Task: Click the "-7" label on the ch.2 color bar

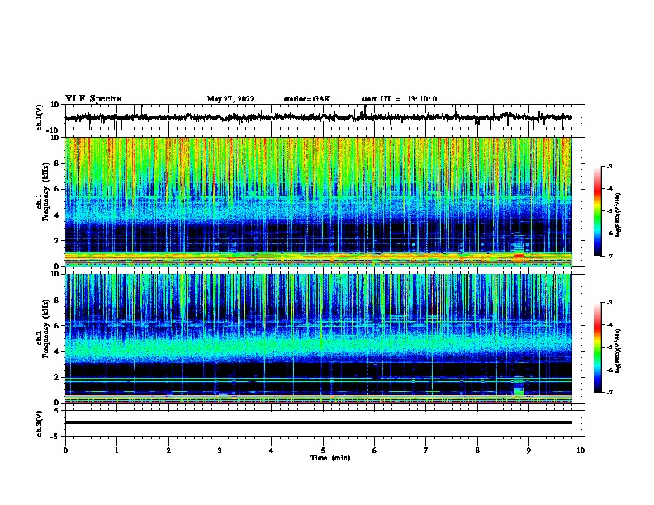Action: click(x=609, y=392)
